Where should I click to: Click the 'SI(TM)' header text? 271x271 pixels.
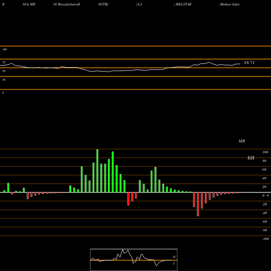[103, 4]
